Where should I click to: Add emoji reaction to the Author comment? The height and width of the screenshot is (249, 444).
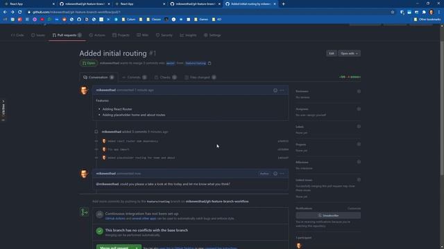pos(275,174)
